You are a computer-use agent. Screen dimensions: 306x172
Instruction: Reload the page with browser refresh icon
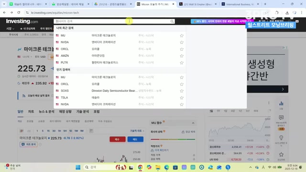click(x=19, y=13)
